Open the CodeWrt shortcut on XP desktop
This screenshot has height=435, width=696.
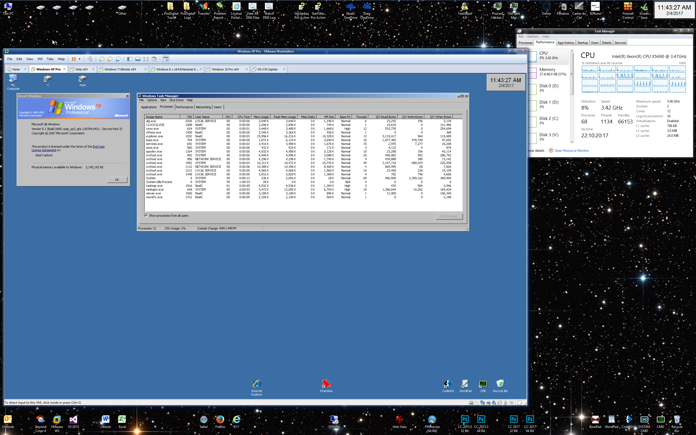tap(448, 386)
